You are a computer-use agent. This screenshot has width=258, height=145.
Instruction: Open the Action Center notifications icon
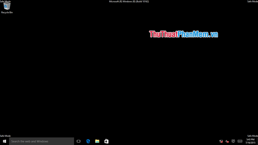(233, 141)
